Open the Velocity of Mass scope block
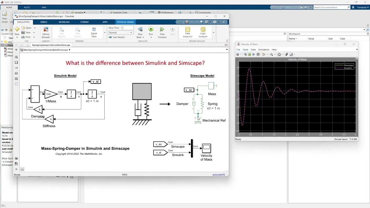Screen dimensions: 370x208 [206, 148]
